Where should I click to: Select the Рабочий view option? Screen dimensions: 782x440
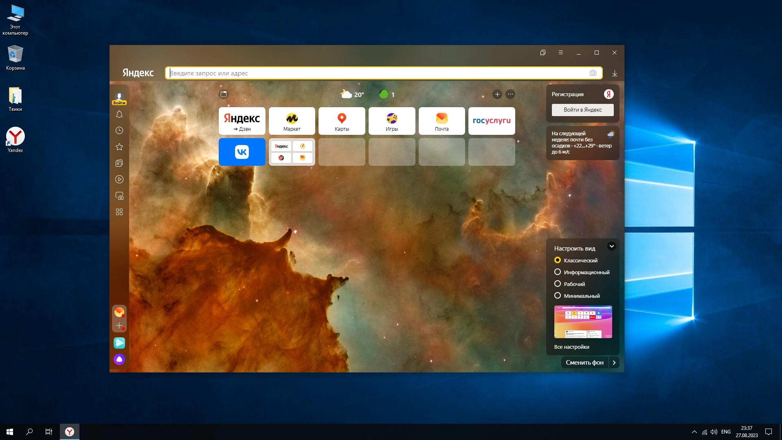(x=558, y=284)
